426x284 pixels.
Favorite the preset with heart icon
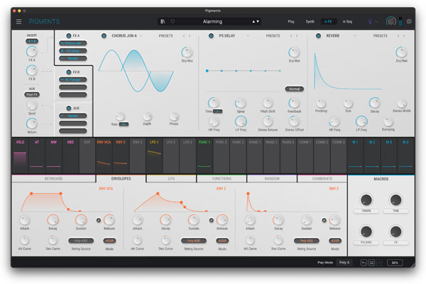point(173,21)
